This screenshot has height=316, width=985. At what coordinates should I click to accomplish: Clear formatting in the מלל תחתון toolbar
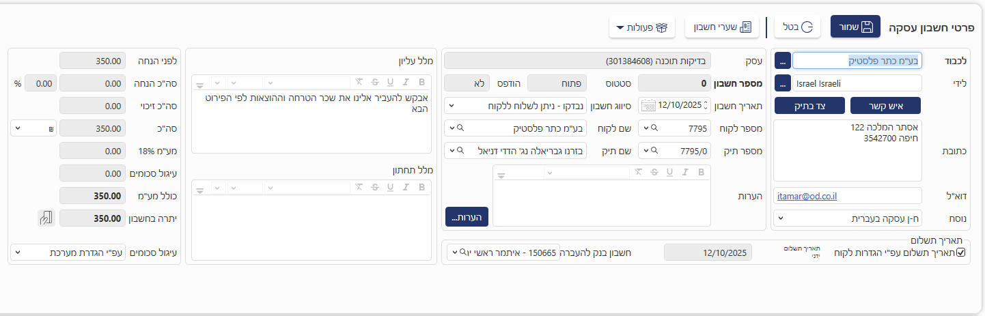point(358,187)
